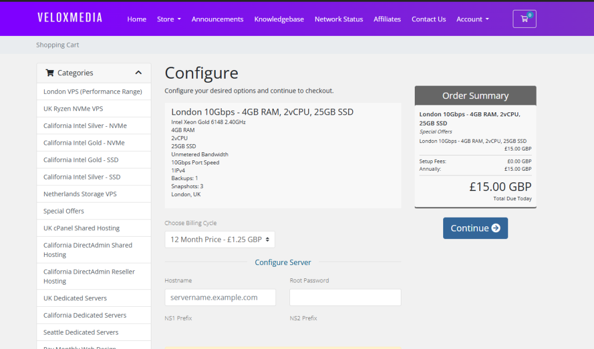The width and height of the screenshot is (594, 349).
Task: Click the Setup Fees line in summary
Action: (475, 161)
